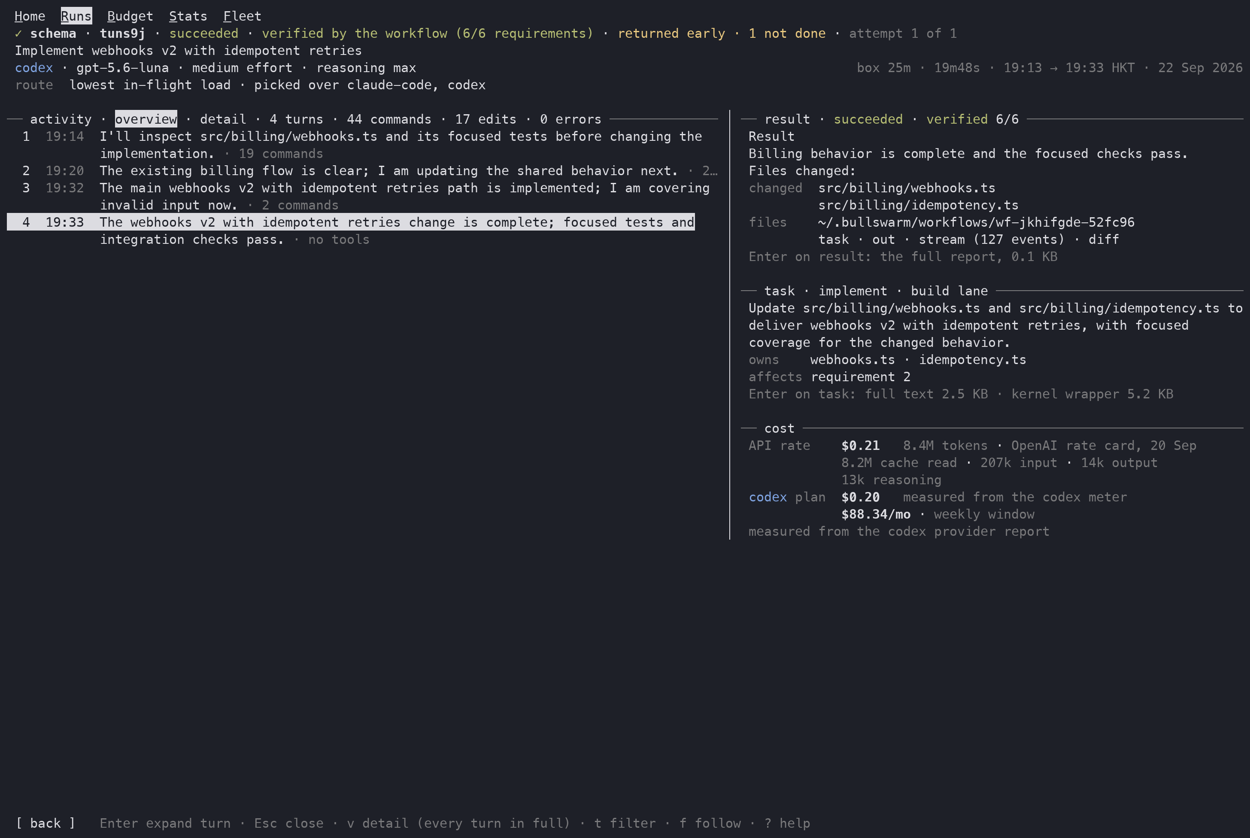Click the codex agent label in header
The height and width of the screenshot is (838, 1250).
[x=33, y=68]
